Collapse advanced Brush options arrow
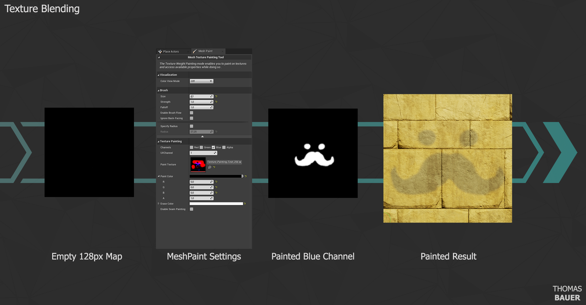586x305 pixels. coord(202,137)
